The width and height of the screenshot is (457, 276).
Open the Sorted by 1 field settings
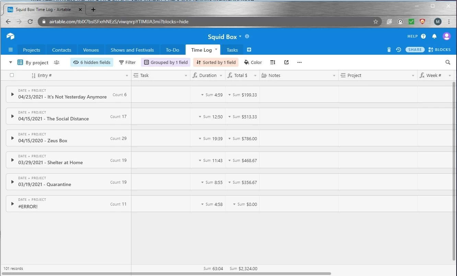coord(216,62)
